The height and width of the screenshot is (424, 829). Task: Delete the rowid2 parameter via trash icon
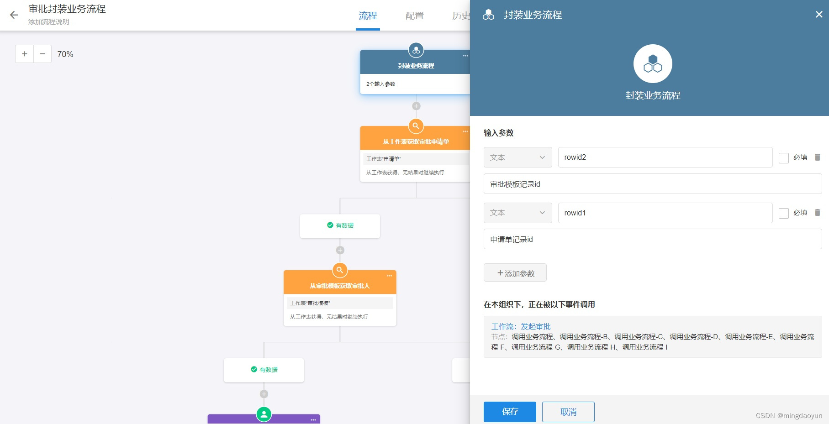(x=818, y=157)
